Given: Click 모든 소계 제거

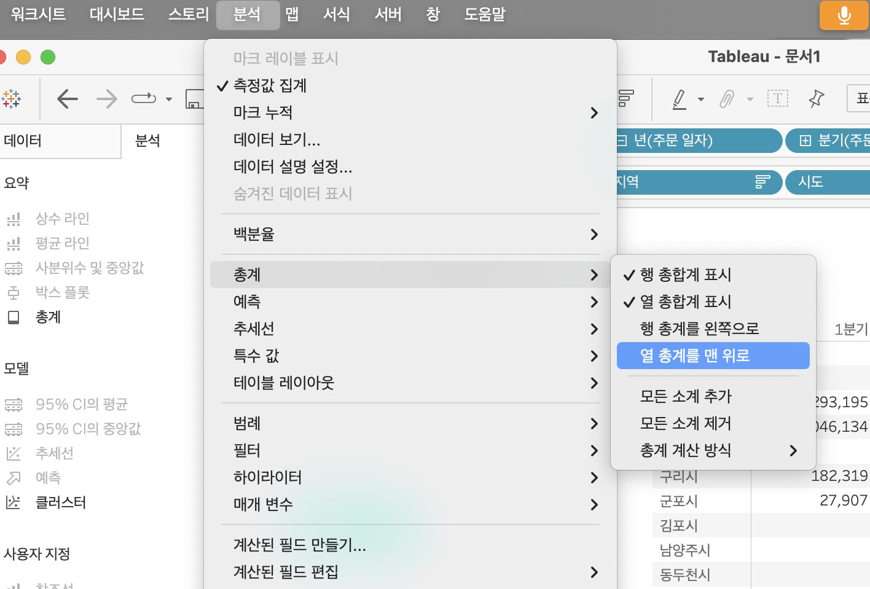Looking at the screenshot, I should click(713, 423).
